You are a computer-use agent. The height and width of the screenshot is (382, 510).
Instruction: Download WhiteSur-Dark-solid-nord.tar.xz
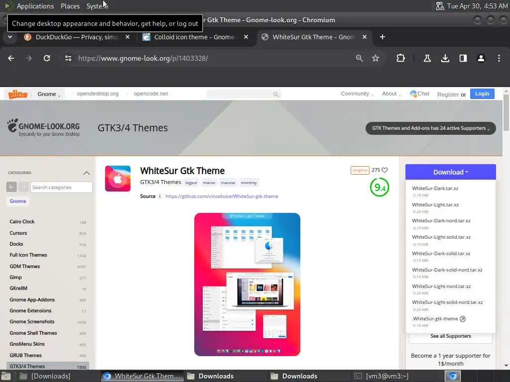tap(447, 270)
